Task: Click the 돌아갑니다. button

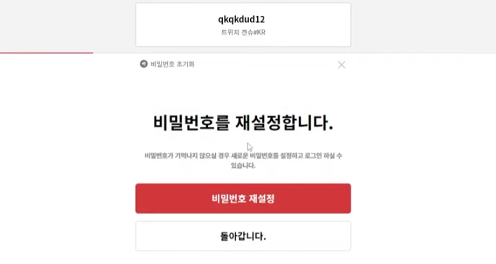Action: pyautogui.click(x=243, y=236)
